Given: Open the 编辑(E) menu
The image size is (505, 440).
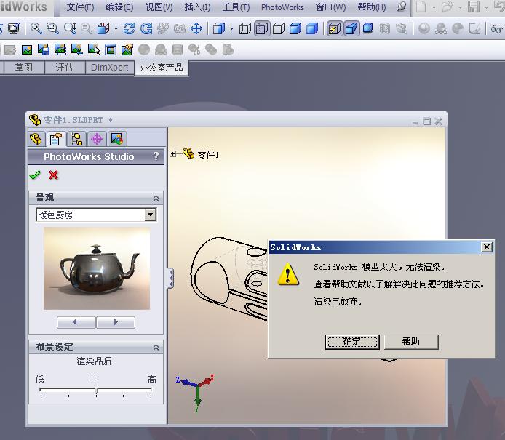Looking at the screenshot, I should (x=119, y=7).
